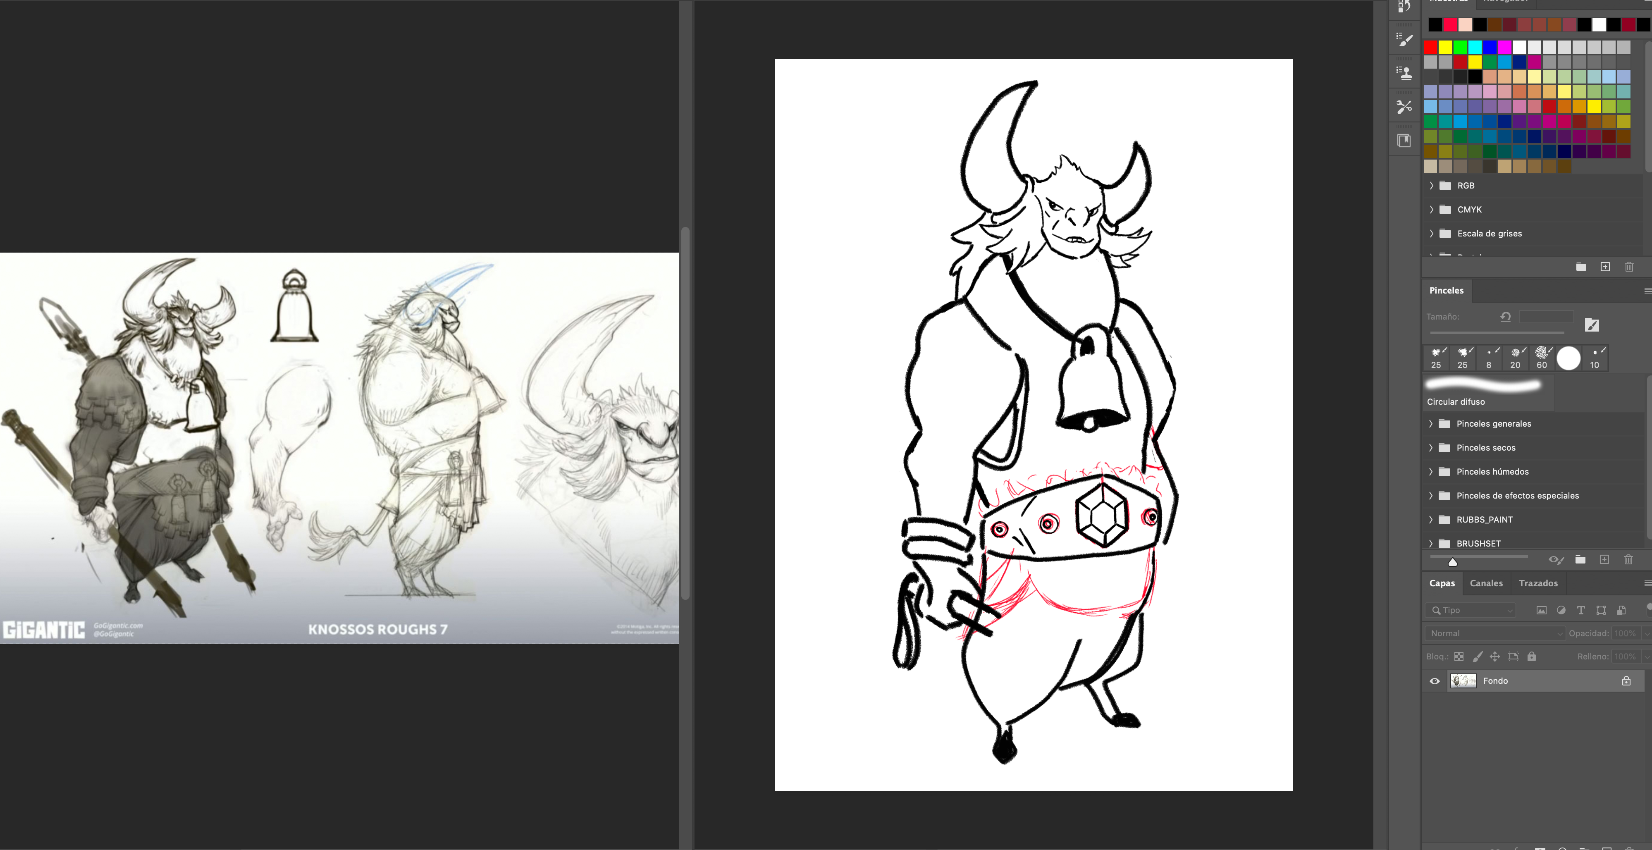Expand the RGB swatch folder

coord(1431,186)
